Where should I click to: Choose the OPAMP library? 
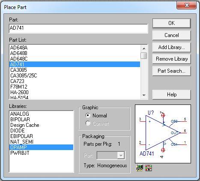tap(42, 147)
